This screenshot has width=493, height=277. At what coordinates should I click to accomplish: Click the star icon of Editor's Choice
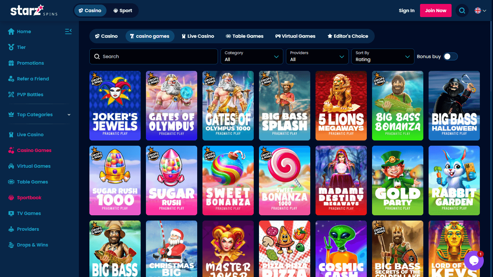(330, 36)
